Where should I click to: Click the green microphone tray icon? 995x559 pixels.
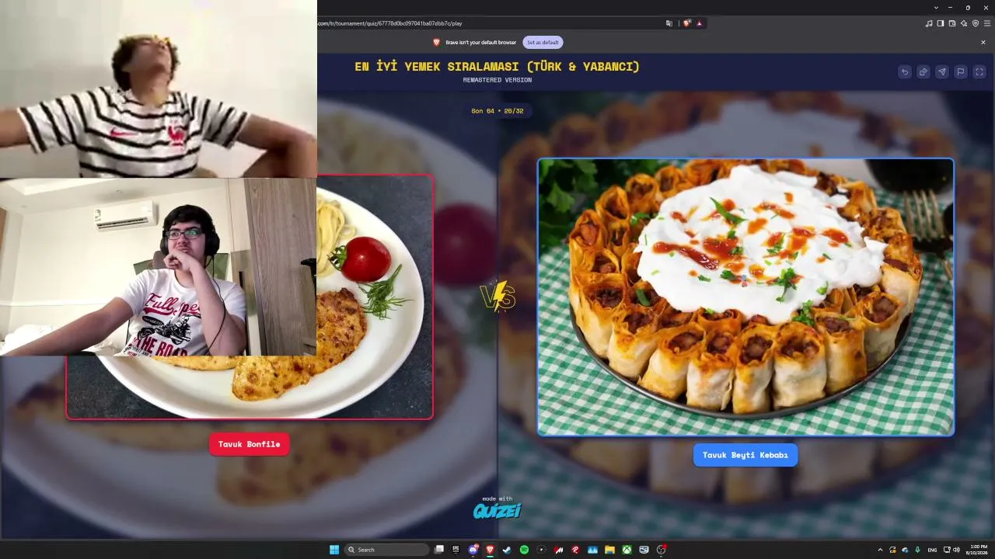tap(918, 550)
